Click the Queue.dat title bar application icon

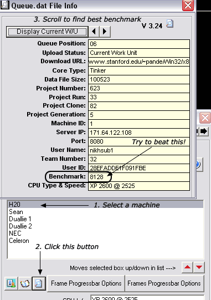[x=5, y=5]
